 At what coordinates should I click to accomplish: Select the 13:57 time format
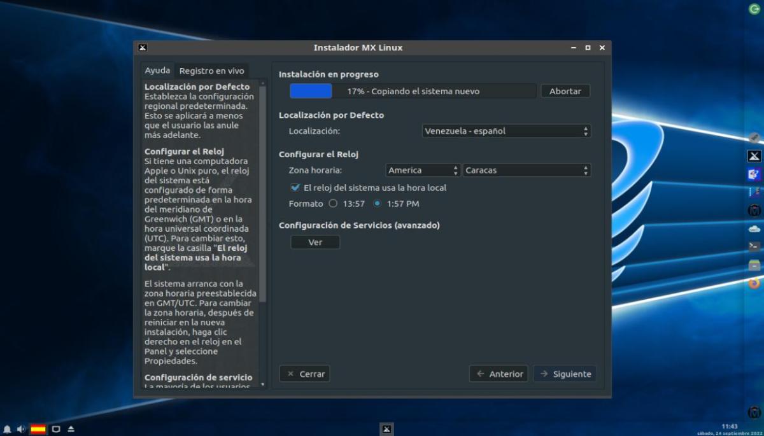333,204
